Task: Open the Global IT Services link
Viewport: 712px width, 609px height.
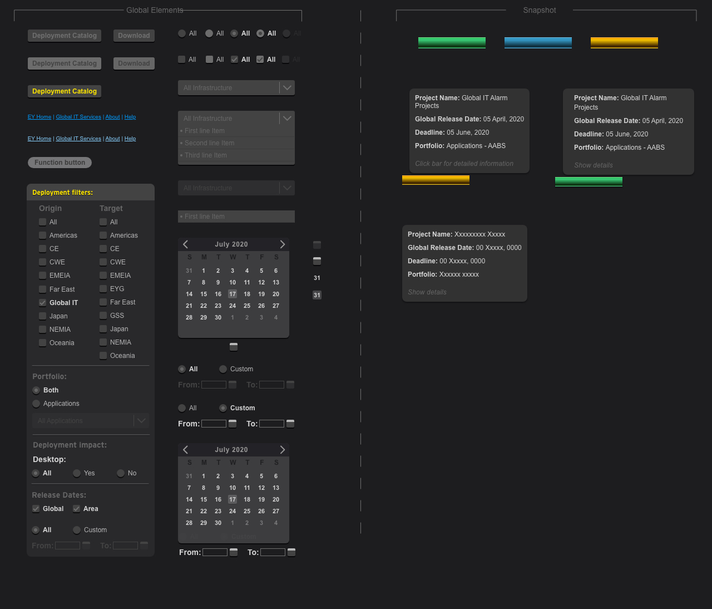Action: pyautogui.click(x=78, y=116)
